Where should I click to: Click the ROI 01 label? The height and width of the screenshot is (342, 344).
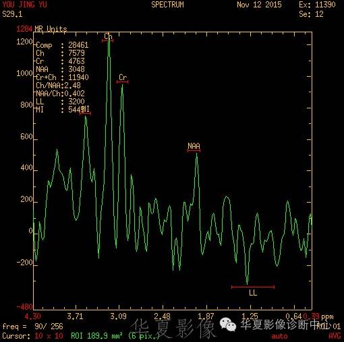(x=328, y=327)
